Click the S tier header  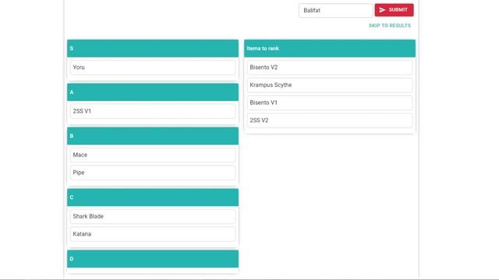153,48
